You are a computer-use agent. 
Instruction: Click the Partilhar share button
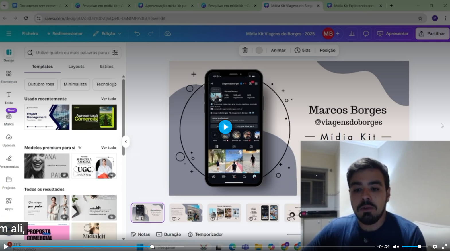click(x=432, y=34)
